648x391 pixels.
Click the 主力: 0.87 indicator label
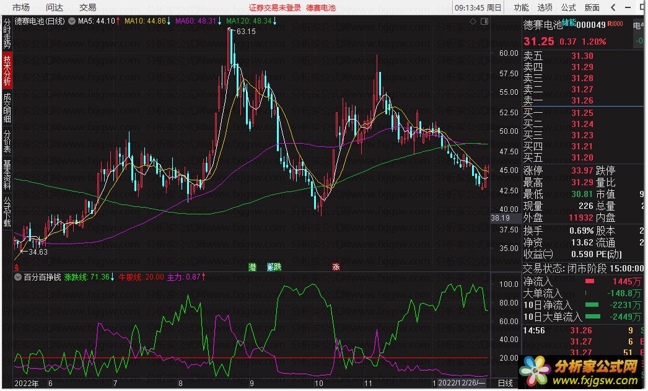pos(186,277)
